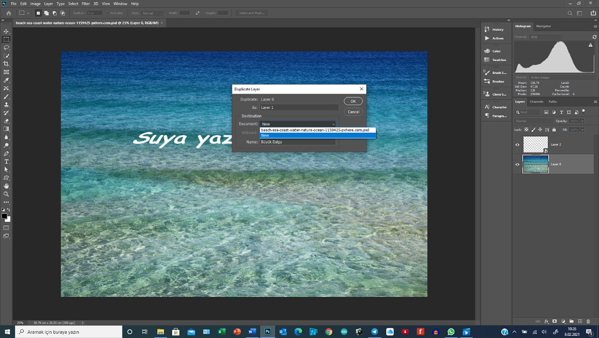Image resolution: width=599 pixels, height=338 pixels.
Task: Toggle visibility of Layer 0
Action: point(517,164)
